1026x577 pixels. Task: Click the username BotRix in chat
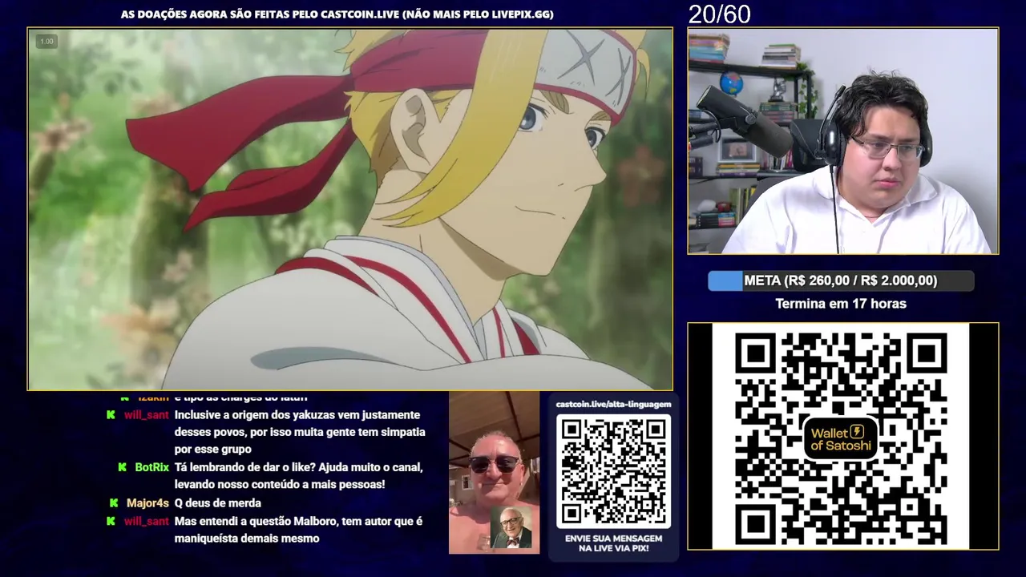[151, 467]
